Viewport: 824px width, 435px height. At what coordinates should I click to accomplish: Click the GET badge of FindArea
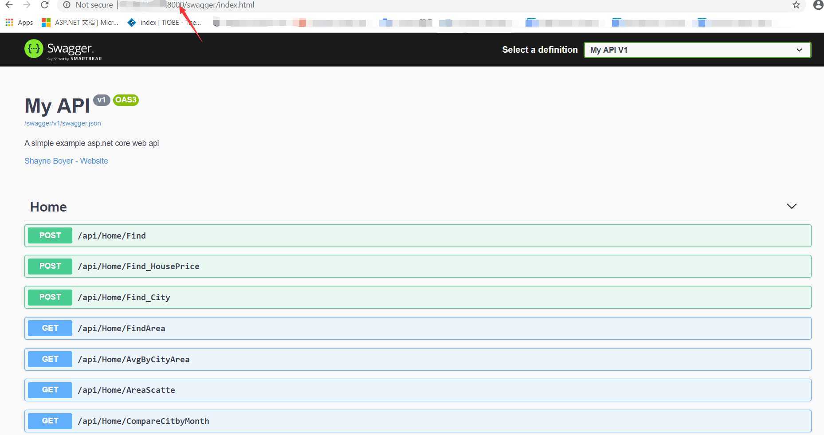coord(50,328)
